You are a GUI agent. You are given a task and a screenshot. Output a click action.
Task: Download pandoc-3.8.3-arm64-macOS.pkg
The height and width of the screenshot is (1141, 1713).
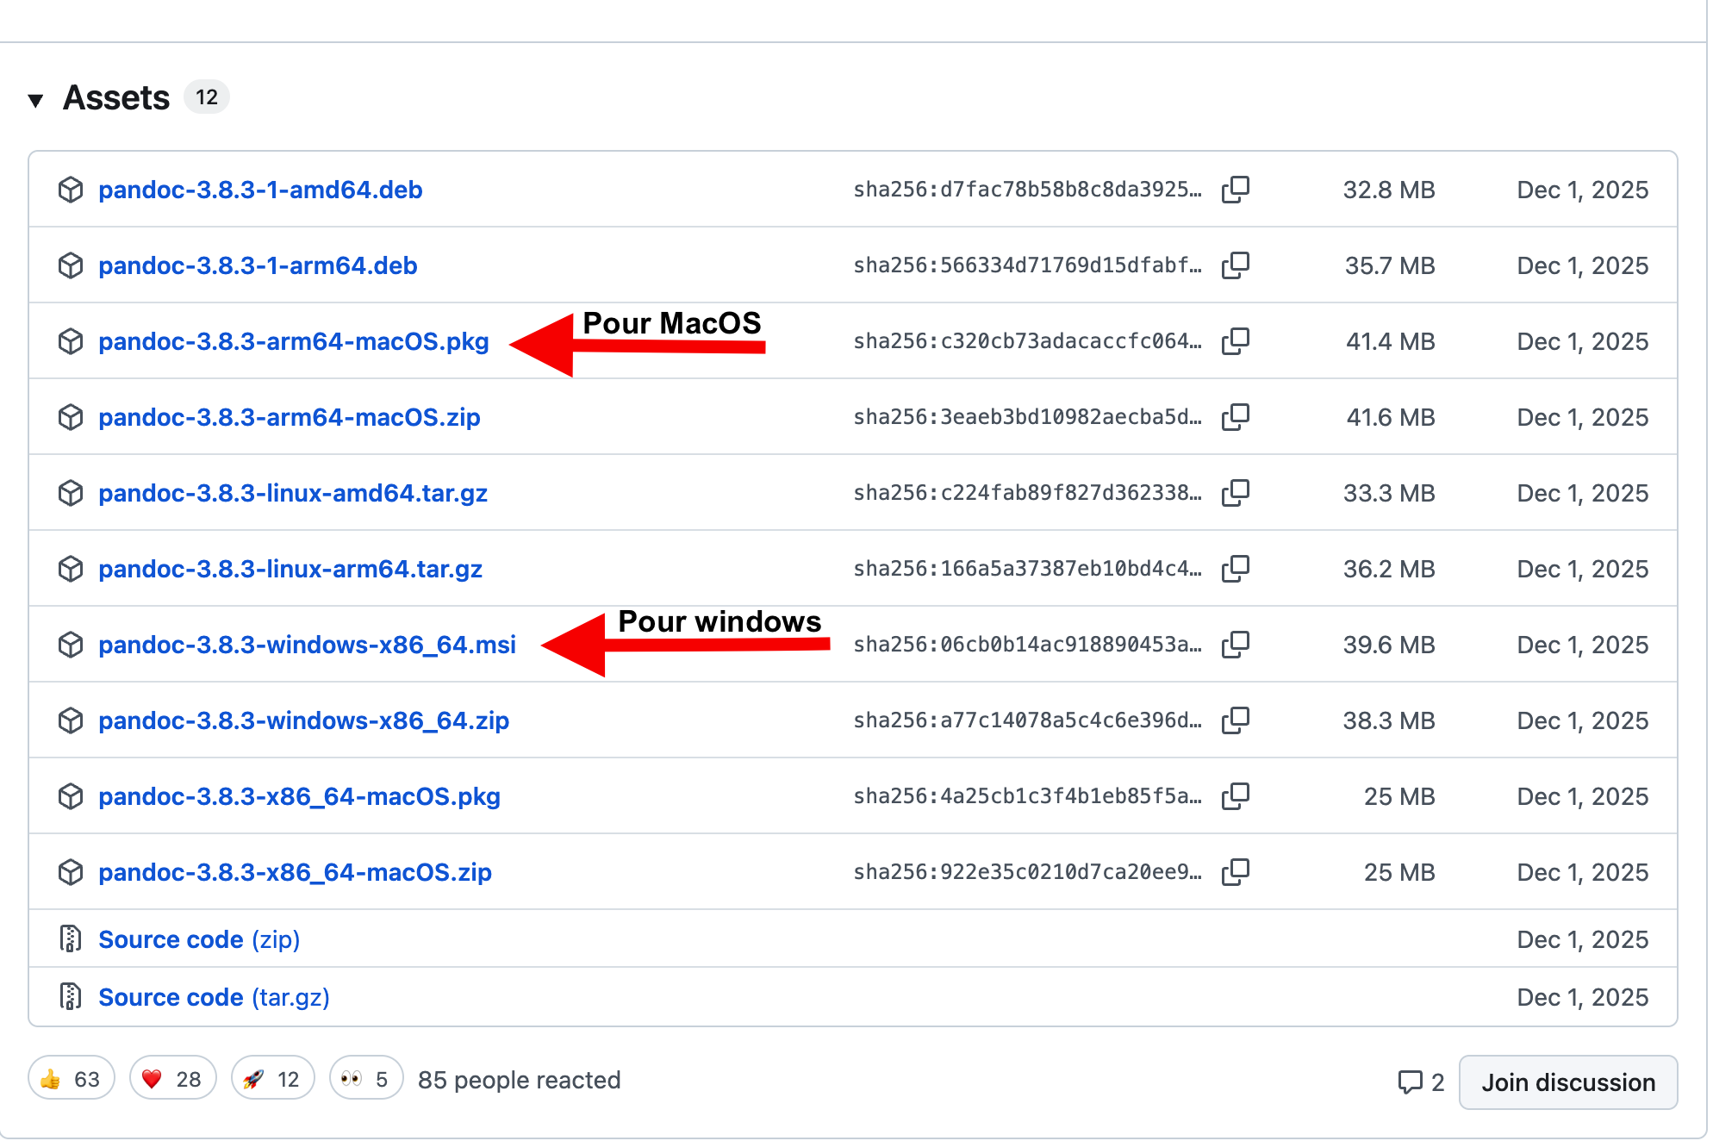(x=293, y=341)
